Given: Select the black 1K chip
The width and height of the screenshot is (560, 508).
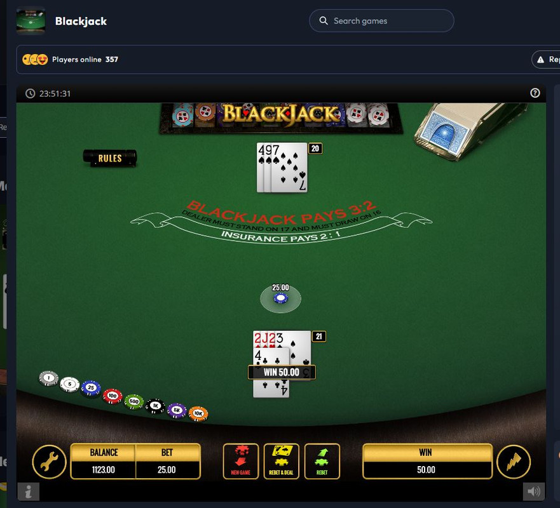Looking at the screenshot, I should pyautogui.click(x=155, y=406).
